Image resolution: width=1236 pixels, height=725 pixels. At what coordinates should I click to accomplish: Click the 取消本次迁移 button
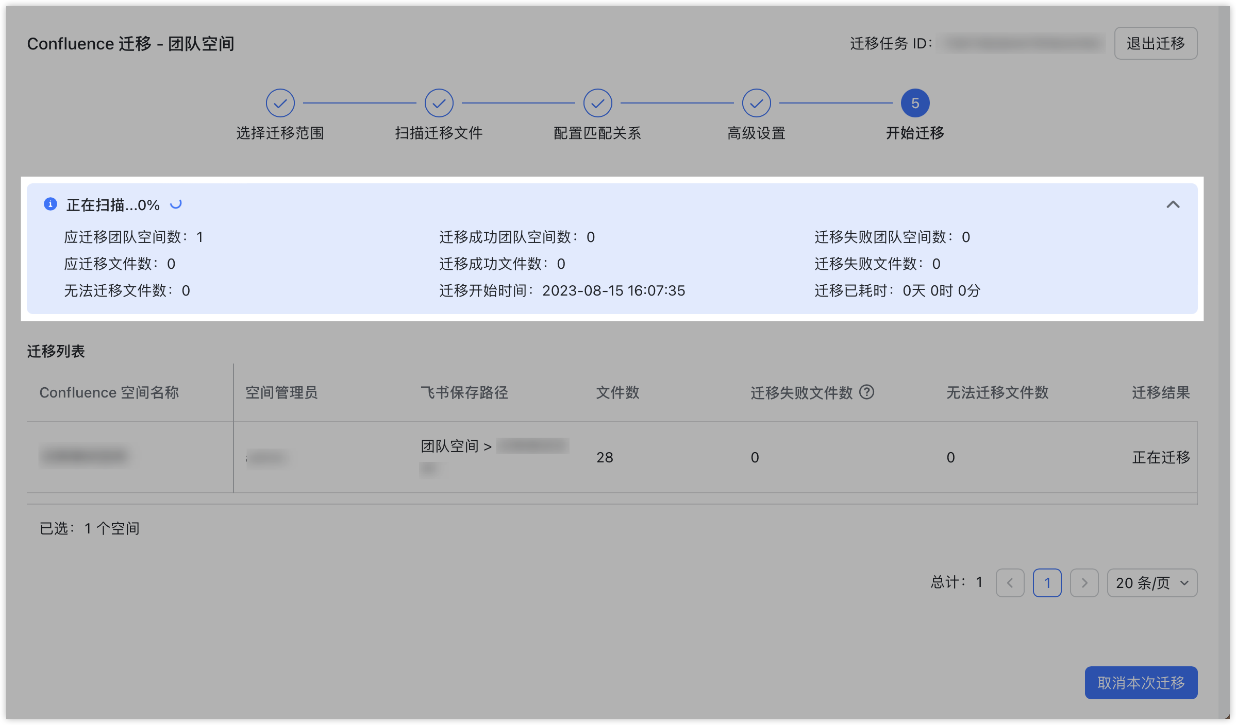[1141, 682]
